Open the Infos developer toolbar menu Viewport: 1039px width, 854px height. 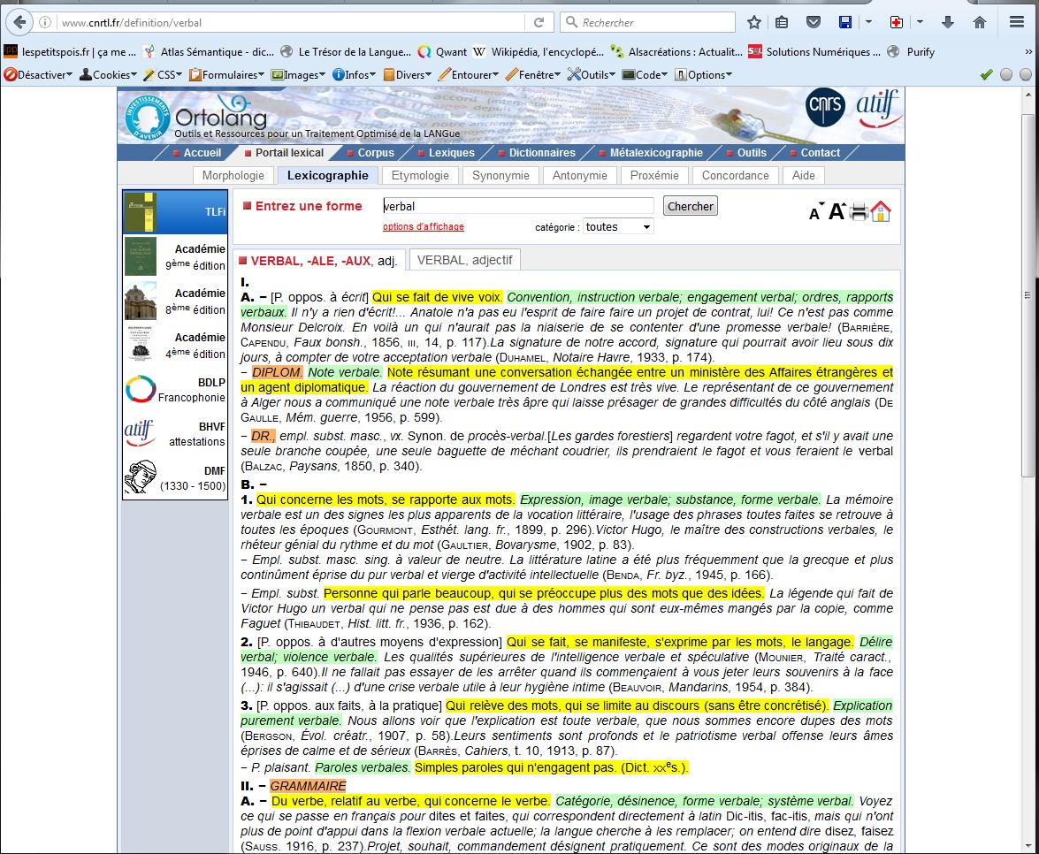354,75
